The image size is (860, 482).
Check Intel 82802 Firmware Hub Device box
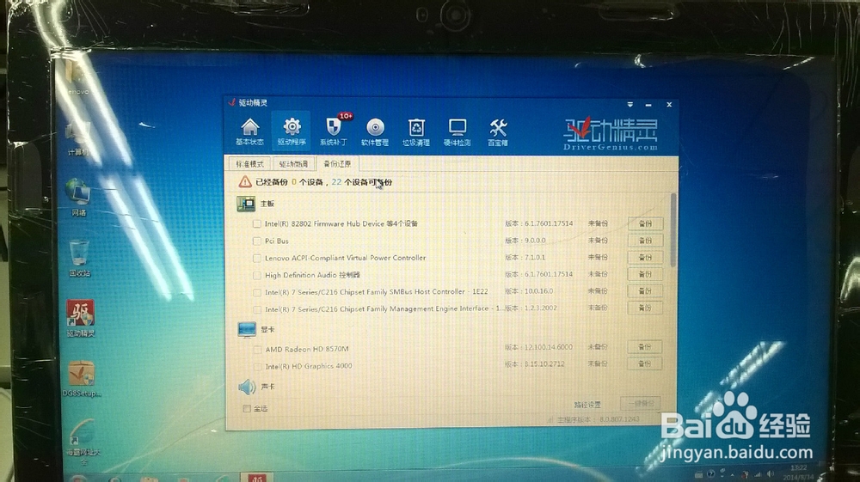click(x=256, y=224)
